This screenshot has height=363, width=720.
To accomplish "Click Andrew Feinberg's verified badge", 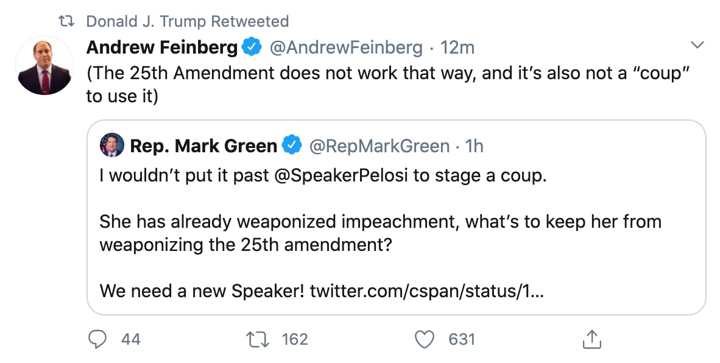I will coord(250,45).
